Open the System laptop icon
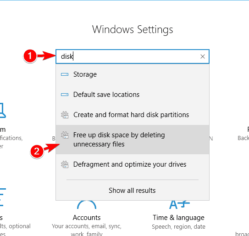249x236 pixels. pos(3,111)
